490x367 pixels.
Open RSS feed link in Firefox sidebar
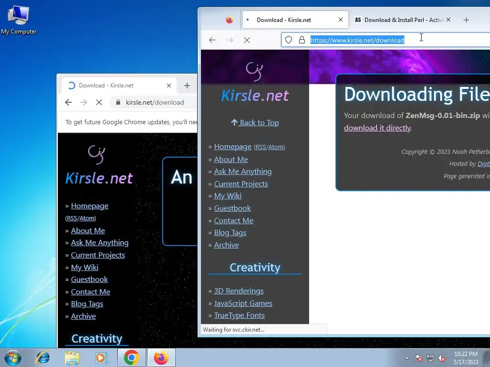click(261, 147)
